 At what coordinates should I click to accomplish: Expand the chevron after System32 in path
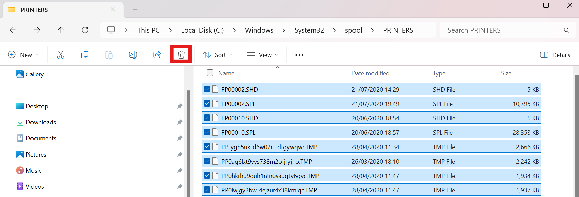tap(334, 30)
